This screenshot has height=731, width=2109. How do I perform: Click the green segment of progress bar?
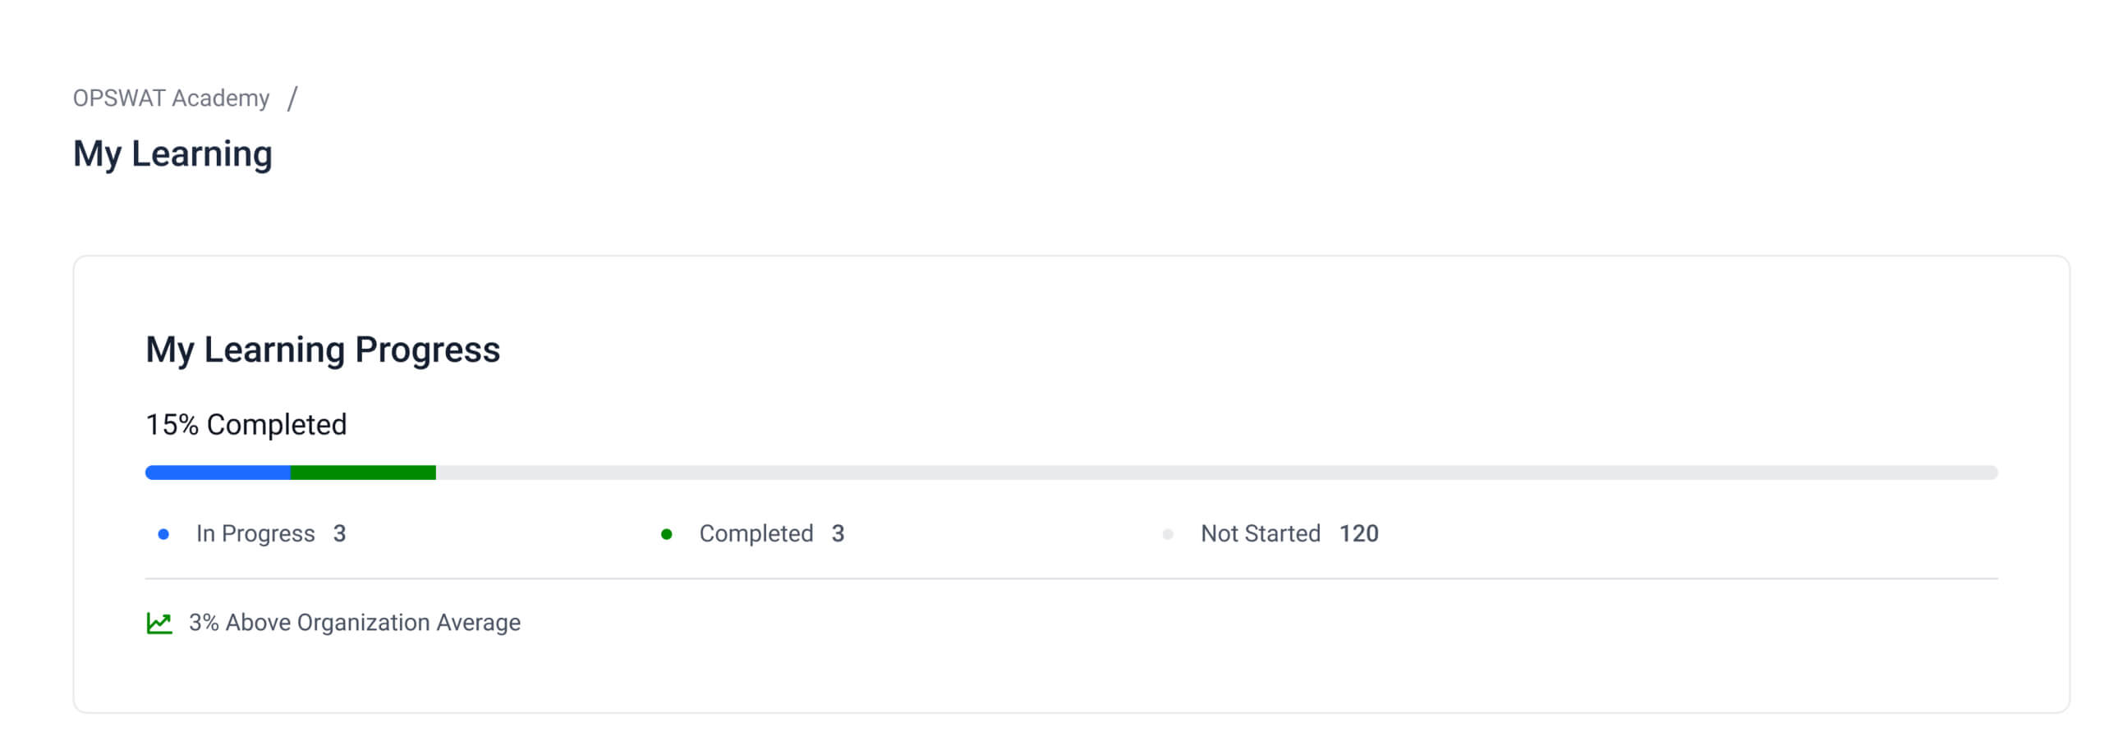[x=363, y=473]
